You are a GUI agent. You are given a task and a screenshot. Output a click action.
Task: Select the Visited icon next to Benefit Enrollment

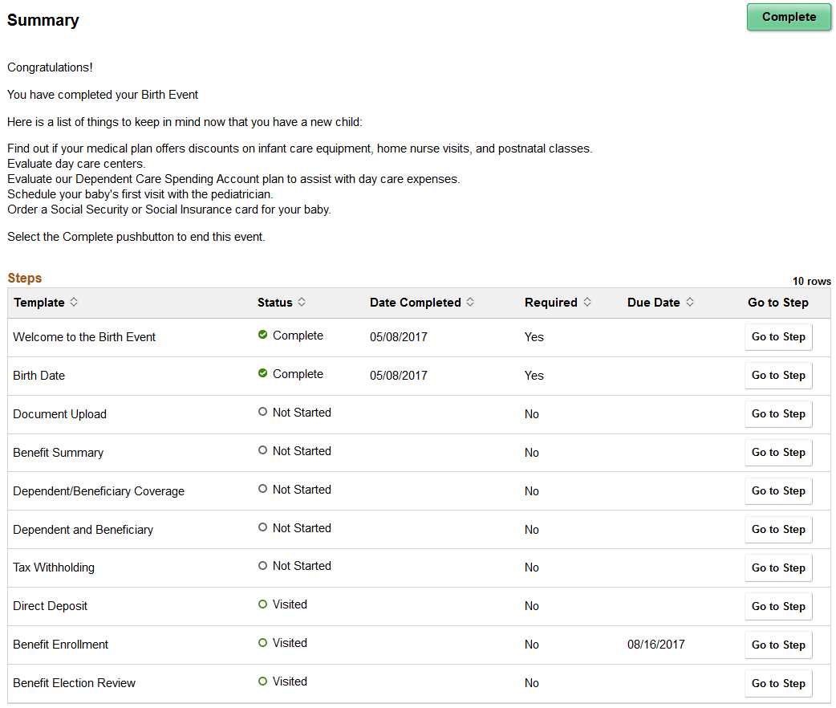tap(262, 641)
